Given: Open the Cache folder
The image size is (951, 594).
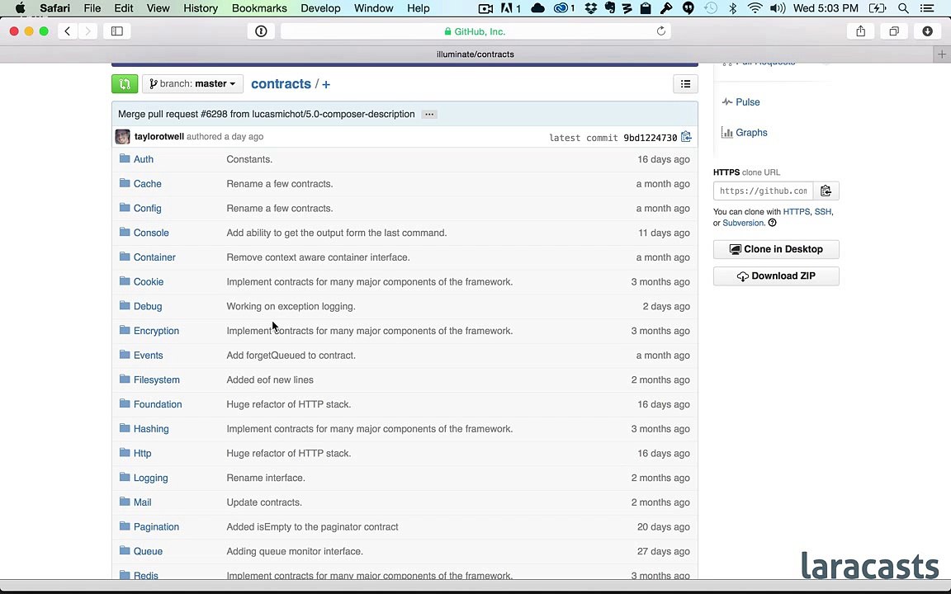Looking at the screenshot, I should click(148, 184).
